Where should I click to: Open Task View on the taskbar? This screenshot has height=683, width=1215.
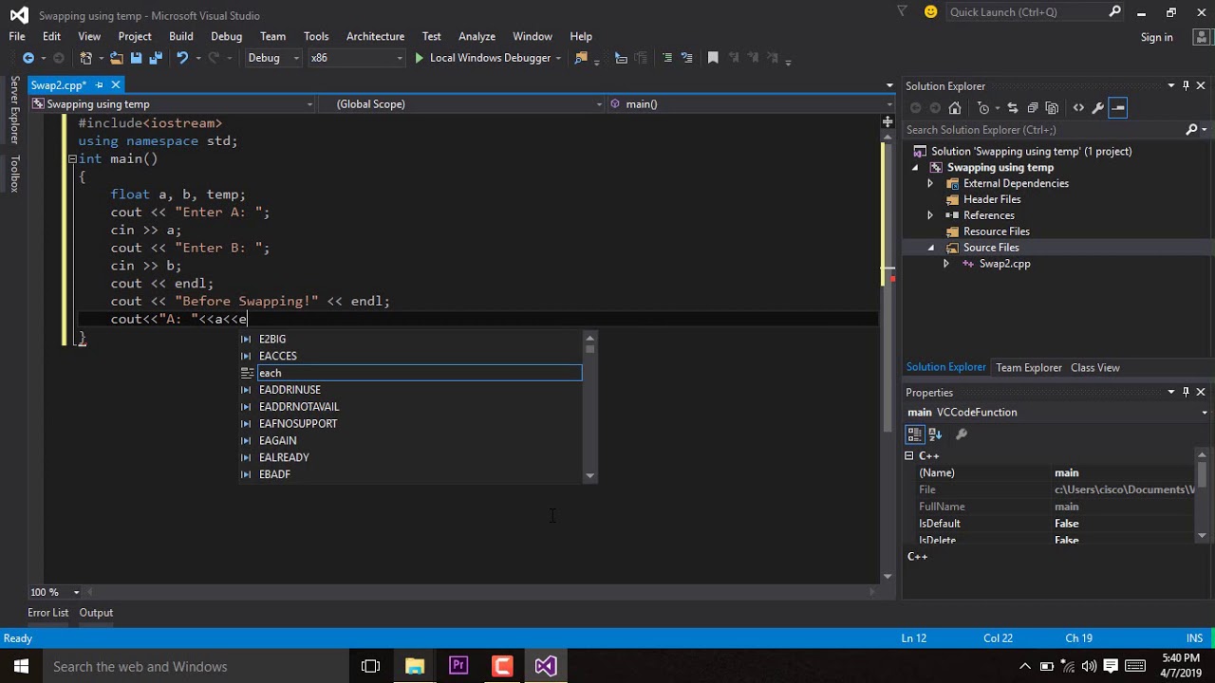click(371, 666)
